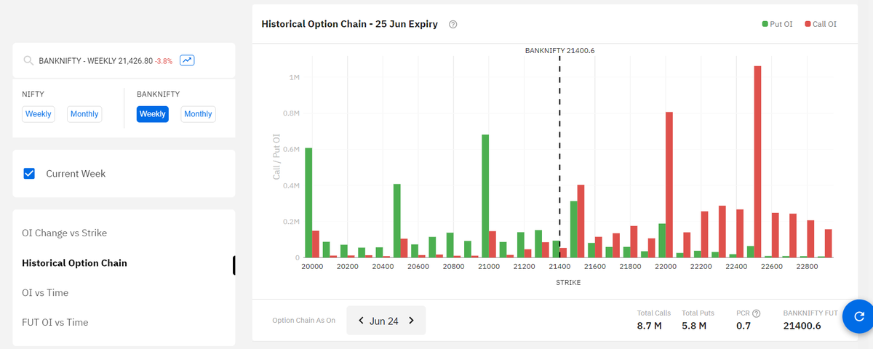Screen dimensions: 873x349
Task: Click the -3.8% change text
Action: tap(163, 61)
